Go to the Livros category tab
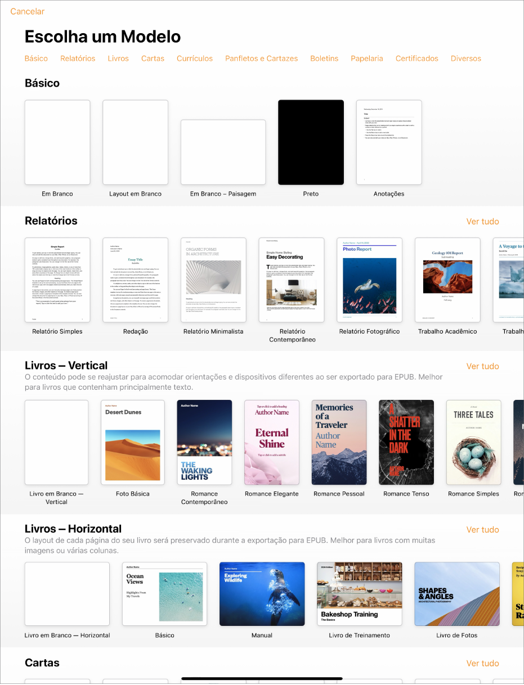The image size is (524, 685). point(118,58)
